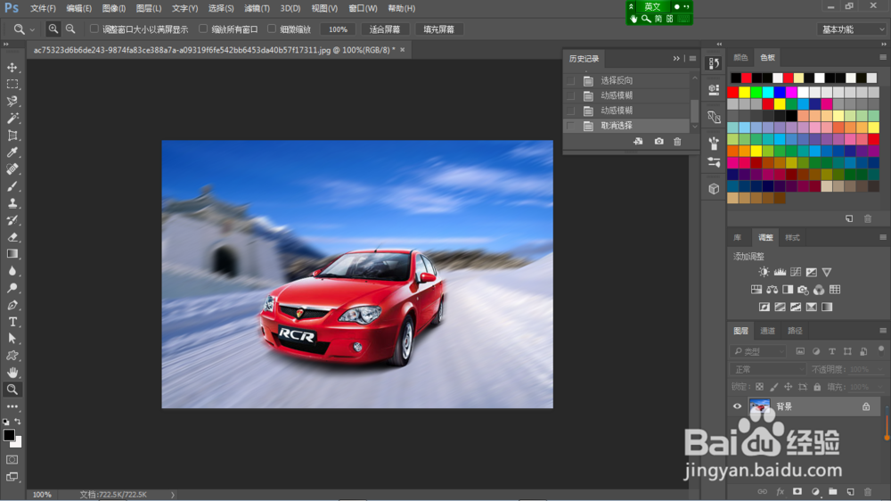Collapse History panel with double arrows

(x=676, y=59)
